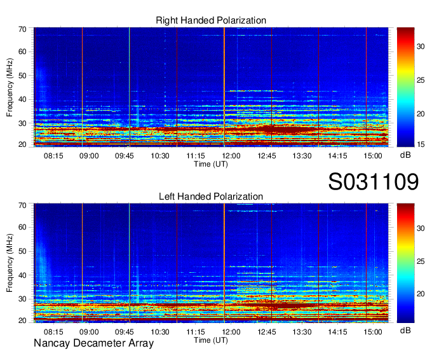Click the "10:30" time tick on Right Handed plot
Viewport: 432px width, 351px height.
[x=160, y=156]
